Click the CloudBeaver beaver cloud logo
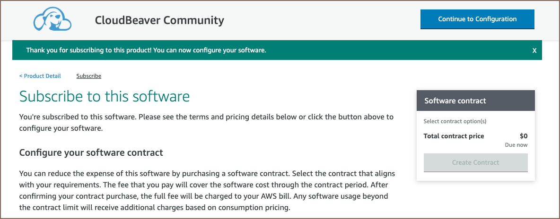The width and height of the screenshot is (560, 219). [52, 19]
